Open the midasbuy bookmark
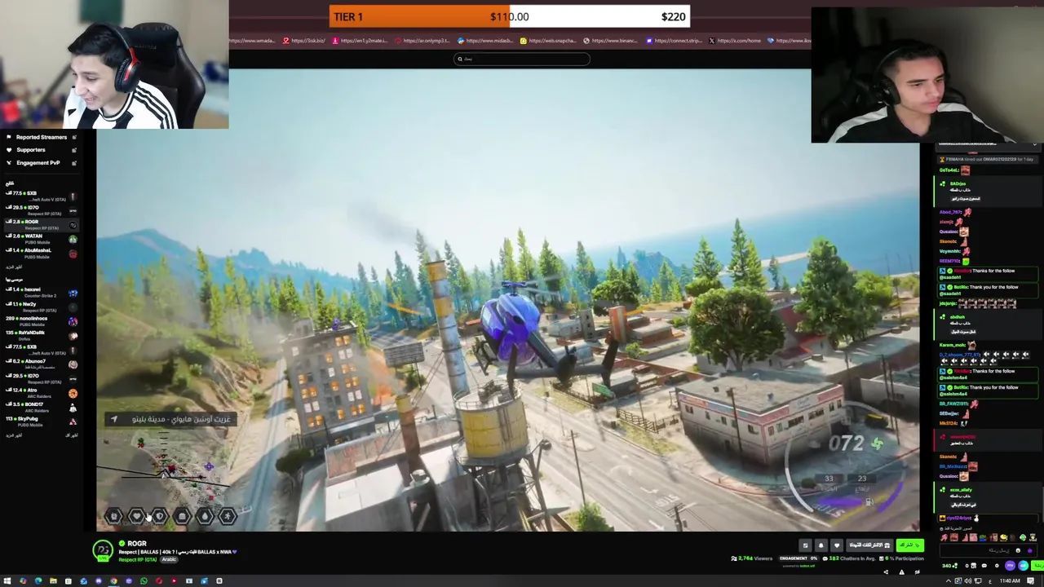Image resolution: width=1044 pixels, height=587 pixels. click(485, 41)
